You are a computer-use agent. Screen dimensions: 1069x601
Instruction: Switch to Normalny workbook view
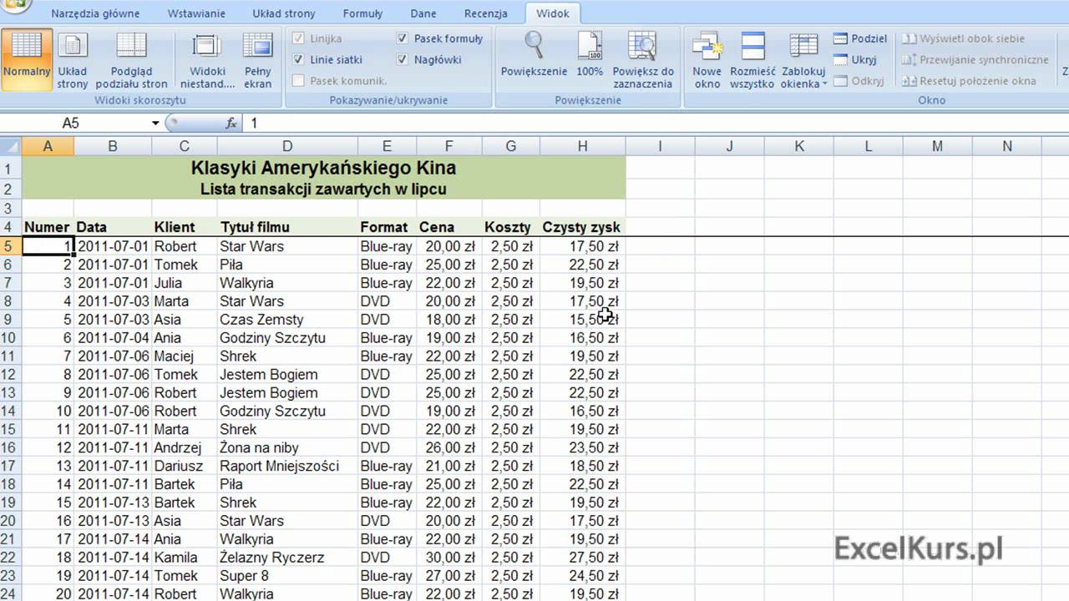coord(27,59)
